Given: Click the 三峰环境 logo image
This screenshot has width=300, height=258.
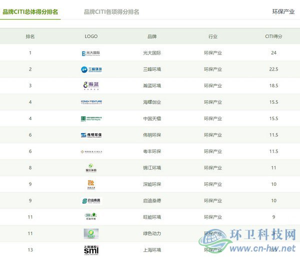Looking at the screenshot, I should pyautogui.click(x=91, y=69).
